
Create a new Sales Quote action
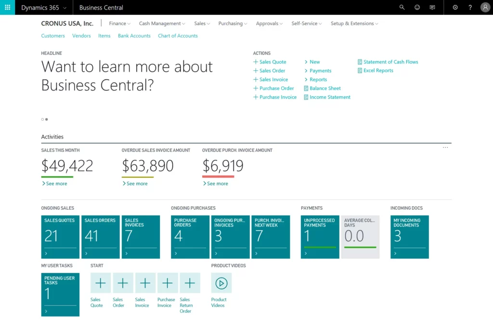270,62
